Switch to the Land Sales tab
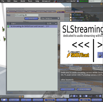 click(51, 12)
